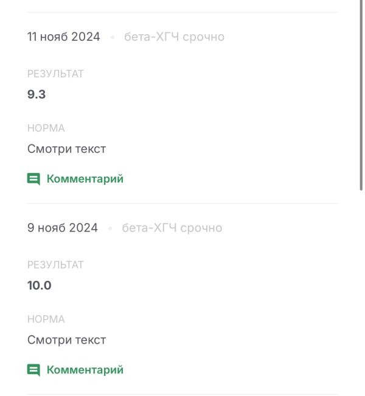Click the РЕЗУЛЬТАТ label above 10.0

[x=55, y=264]
